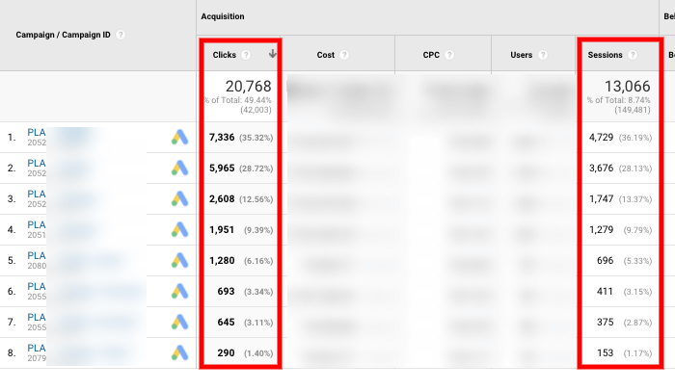The width and height of the screenshot is (675, 390).
Task: Click Google Ads icon in row 6
Action: [180, 291]
